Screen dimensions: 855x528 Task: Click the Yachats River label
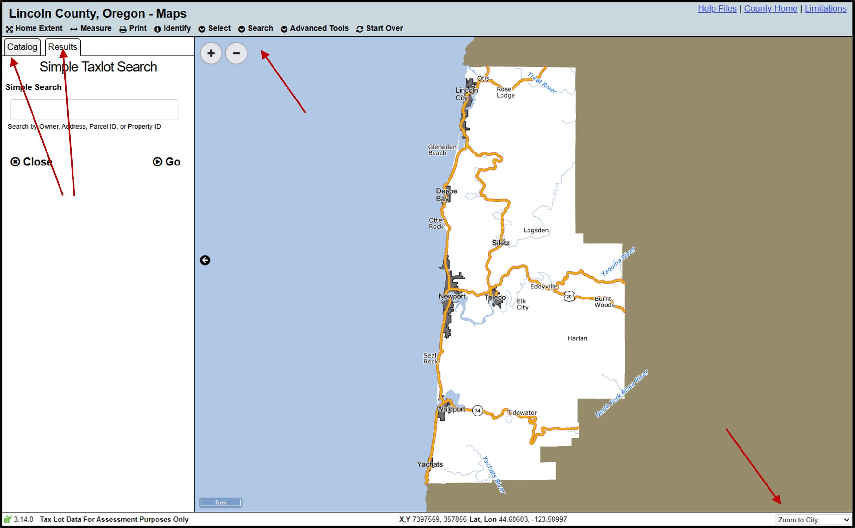(494, 475)
